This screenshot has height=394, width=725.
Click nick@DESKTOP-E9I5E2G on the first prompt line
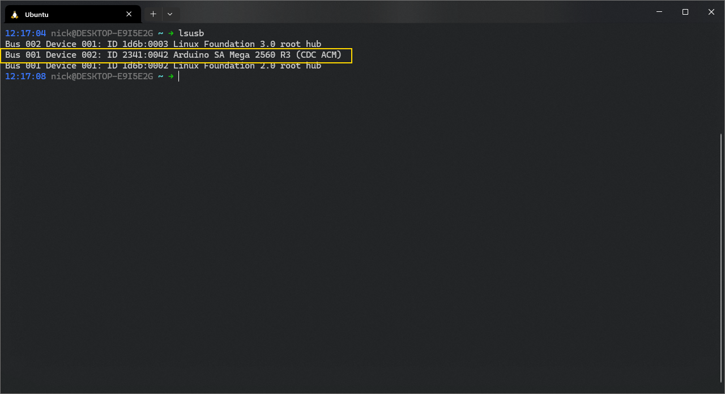102,33
